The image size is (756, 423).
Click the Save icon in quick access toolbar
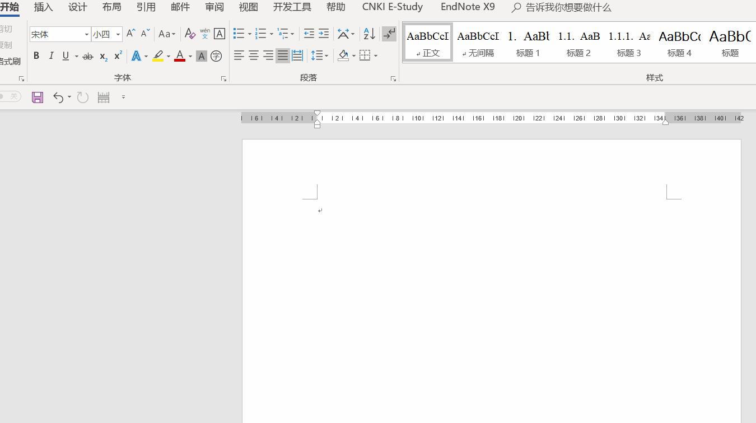click(x=37, y=97)
